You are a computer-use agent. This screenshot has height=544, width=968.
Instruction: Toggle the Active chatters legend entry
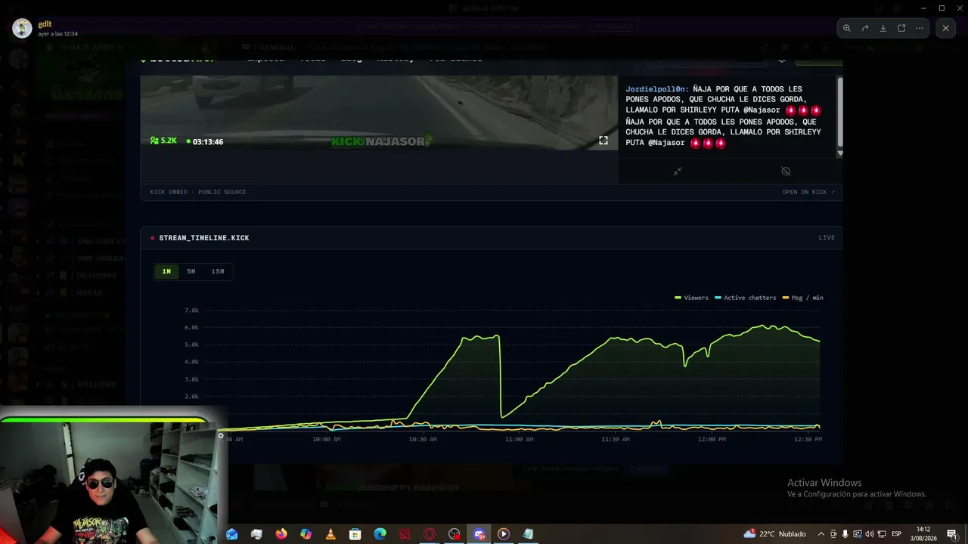746,298
